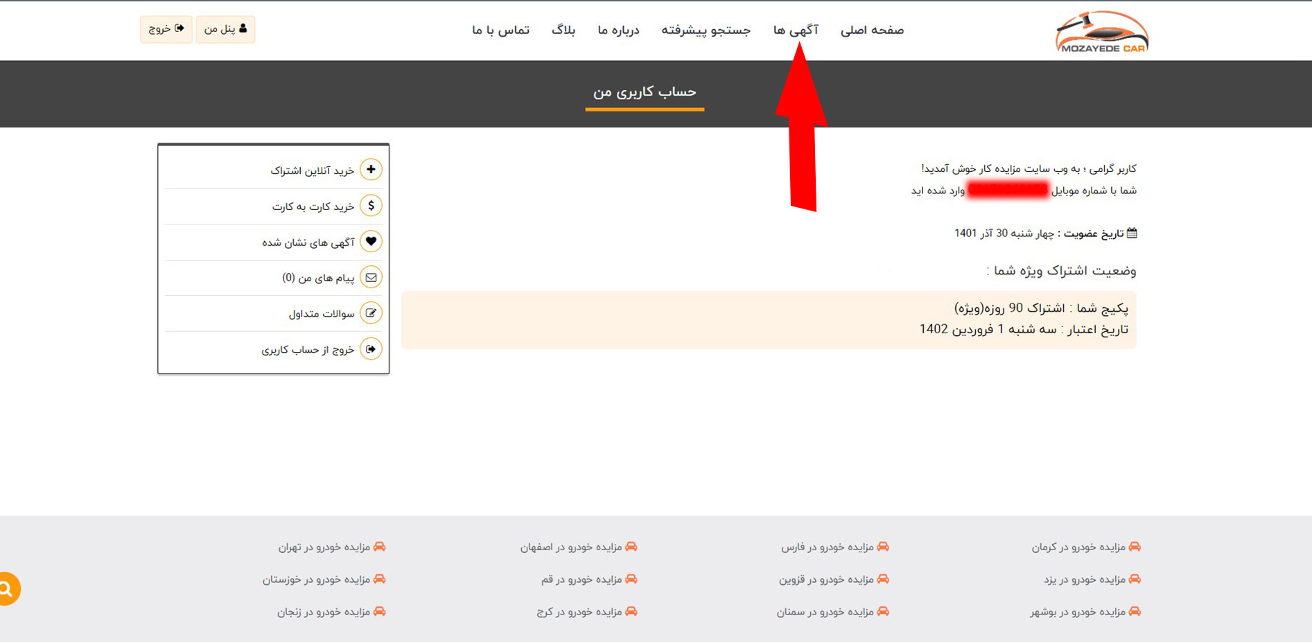The height and width of the screenshot is (643, 1312).
Task: Log out using the sidebar exit icon
Action: (372, 349)
